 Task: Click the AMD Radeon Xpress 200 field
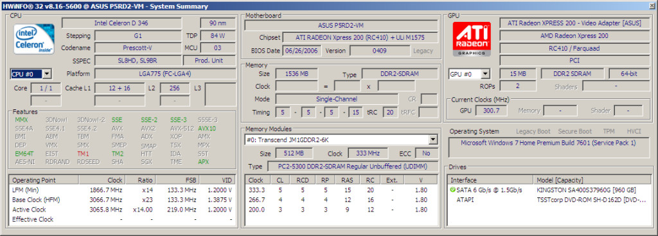coord(574,36)
